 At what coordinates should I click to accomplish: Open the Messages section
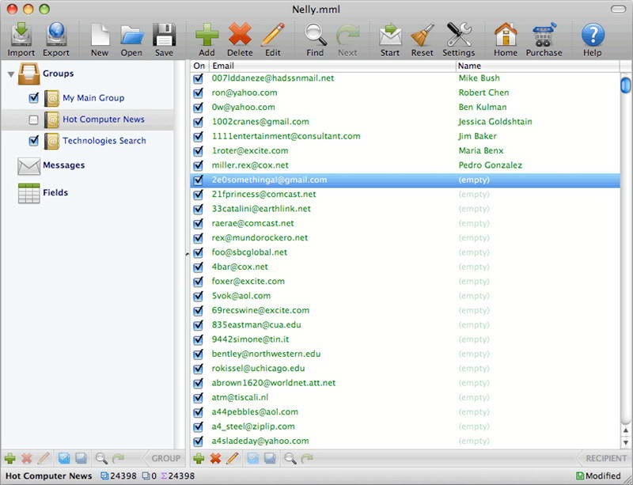[x=63, y=165]
